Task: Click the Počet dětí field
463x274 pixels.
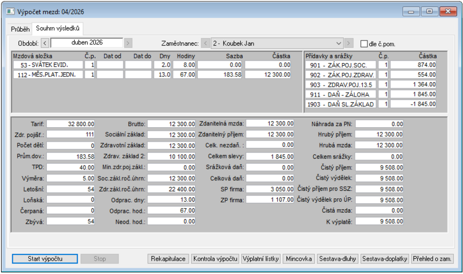Action: [x=71, y=146]
